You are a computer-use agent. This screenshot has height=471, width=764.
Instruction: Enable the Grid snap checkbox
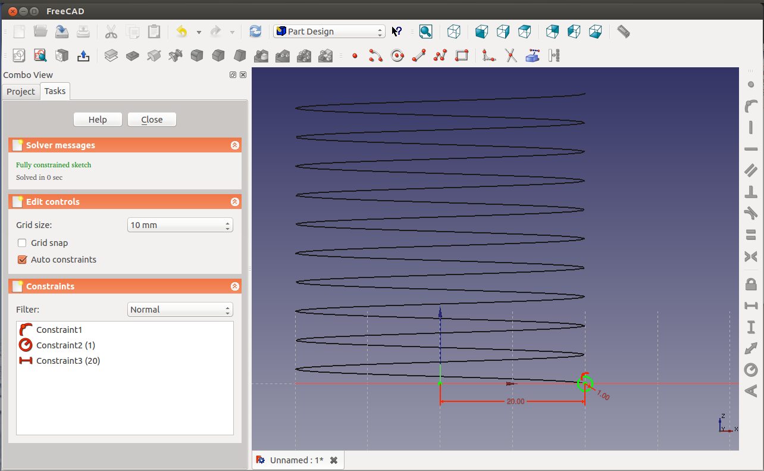[x=23, y=243]
